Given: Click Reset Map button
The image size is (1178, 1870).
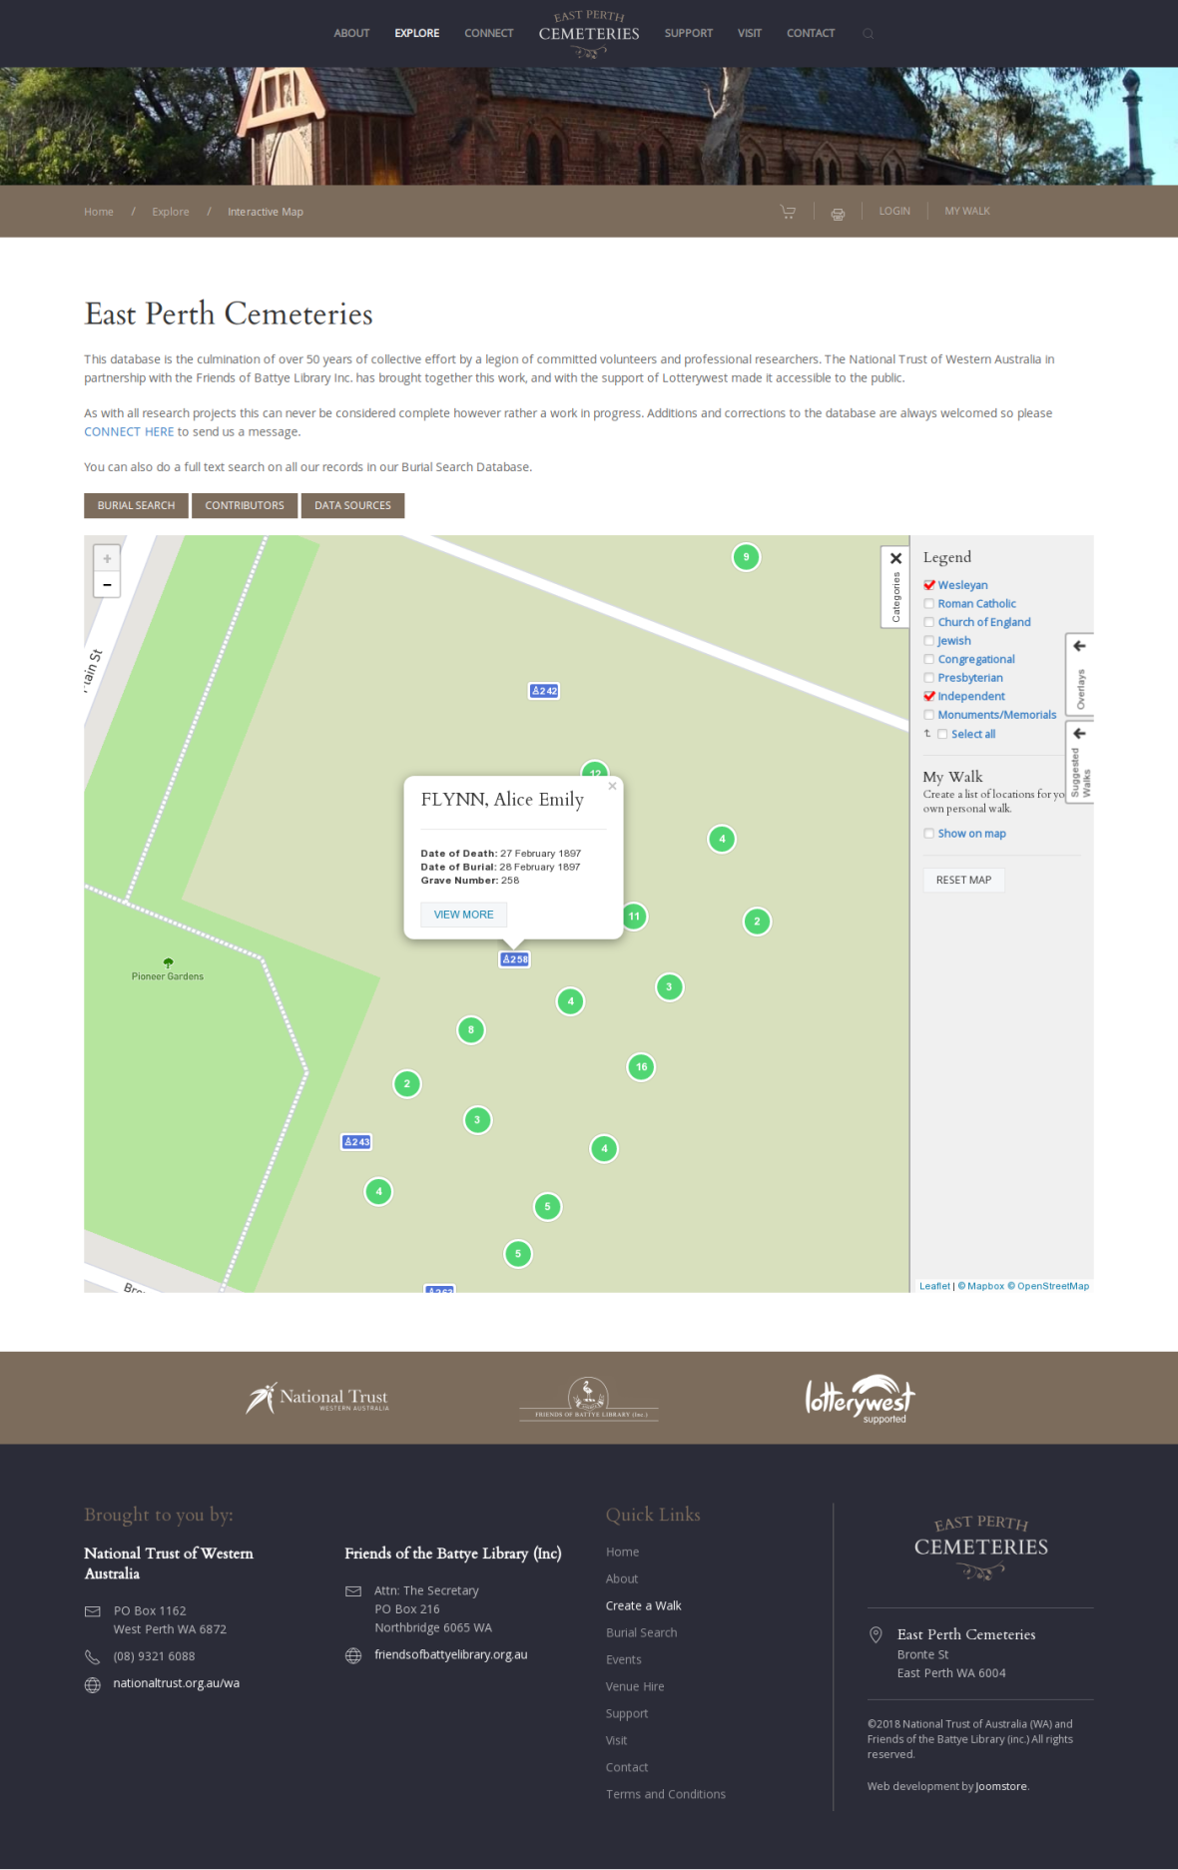Looking at the screenshot, I should [963, 880].
